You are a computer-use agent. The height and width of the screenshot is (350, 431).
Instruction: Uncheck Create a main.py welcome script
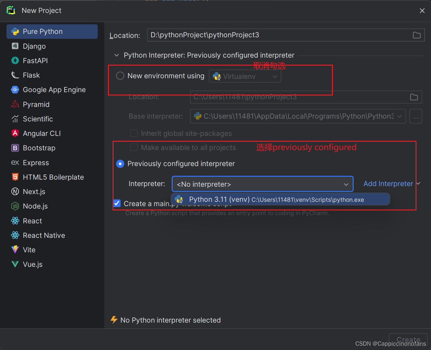pos(117,203)
